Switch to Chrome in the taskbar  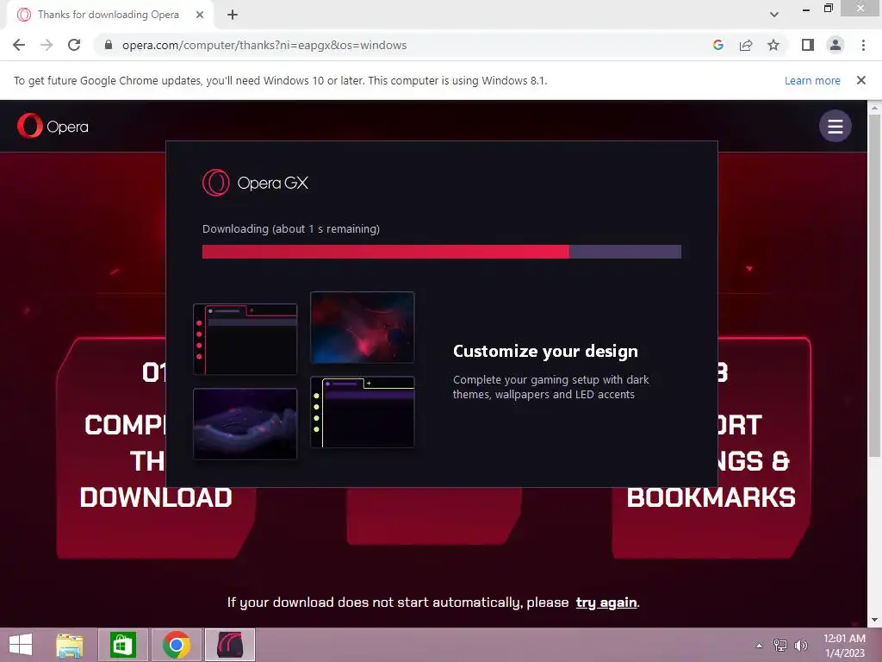(176, 645)
